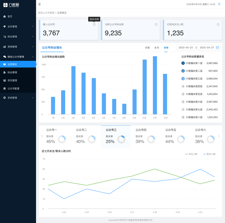The height and width of the screenshot is (223, 225).
Task: Toggle 关注人数 legend series
Action: click(x=191, y=154)
